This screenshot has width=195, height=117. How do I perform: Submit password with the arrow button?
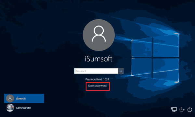[x=121, y=71]
